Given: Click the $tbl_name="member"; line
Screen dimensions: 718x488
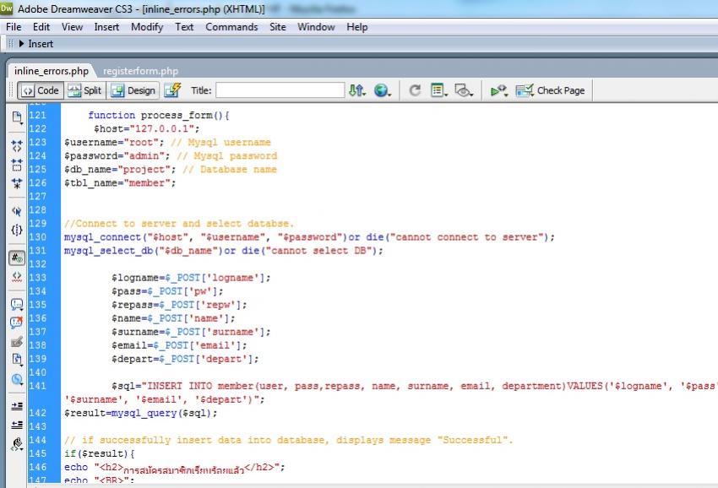Looking at the screenshot, I should 120,183.
